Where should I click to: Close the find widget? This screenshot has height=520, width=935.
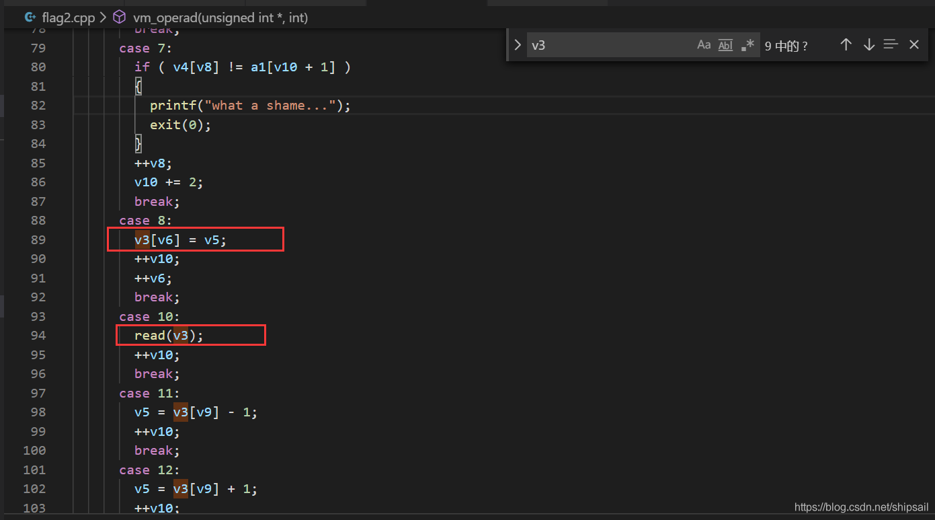pos(914,44)
